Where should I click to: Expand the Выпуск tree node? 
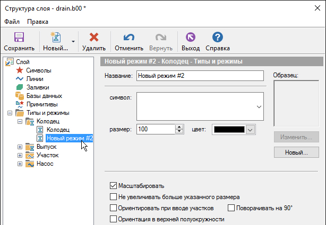pos(20,147)
